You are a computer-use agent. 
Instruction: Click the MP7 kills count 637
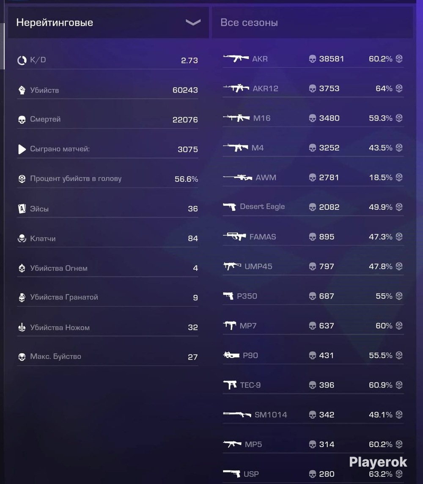tap(327, 326)
